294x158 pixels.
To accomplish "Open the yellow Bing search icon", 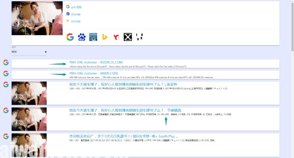I will 105,37.
